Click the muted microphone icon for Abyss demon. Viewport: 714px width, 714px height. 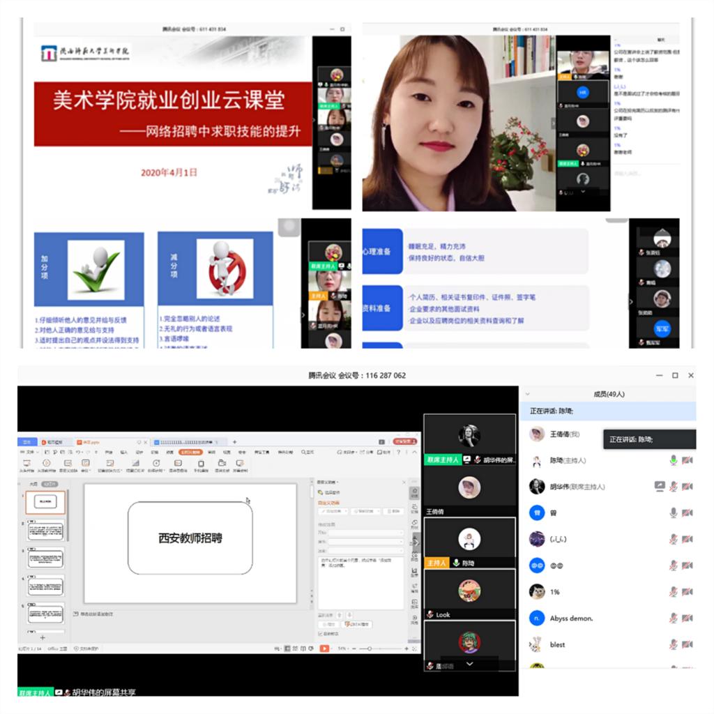[674, 618]
